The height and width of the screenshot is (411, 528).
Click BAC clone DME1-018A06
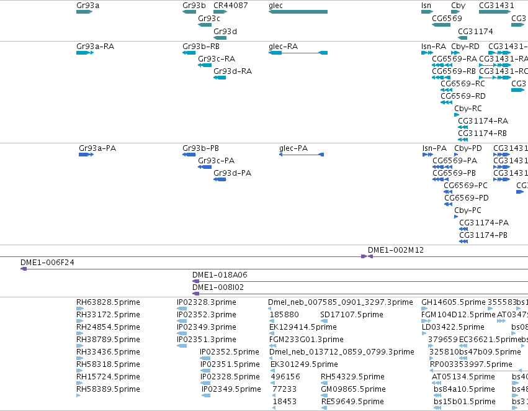pyautogui.click(x=360, y=281)
